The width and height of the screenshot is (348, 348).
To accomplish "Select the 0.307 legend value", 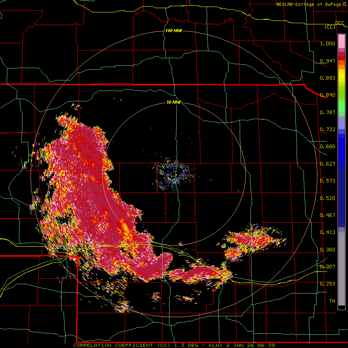I will click(328, 266).
